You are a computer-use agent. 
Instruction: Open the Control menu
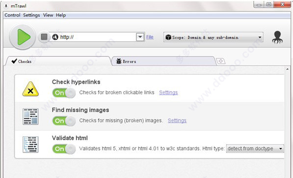(12, 15)
